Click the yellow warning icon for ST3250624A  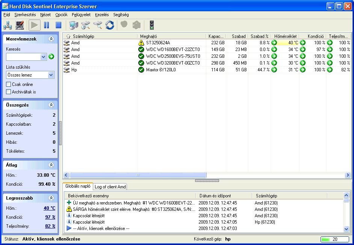coord(141,43)
